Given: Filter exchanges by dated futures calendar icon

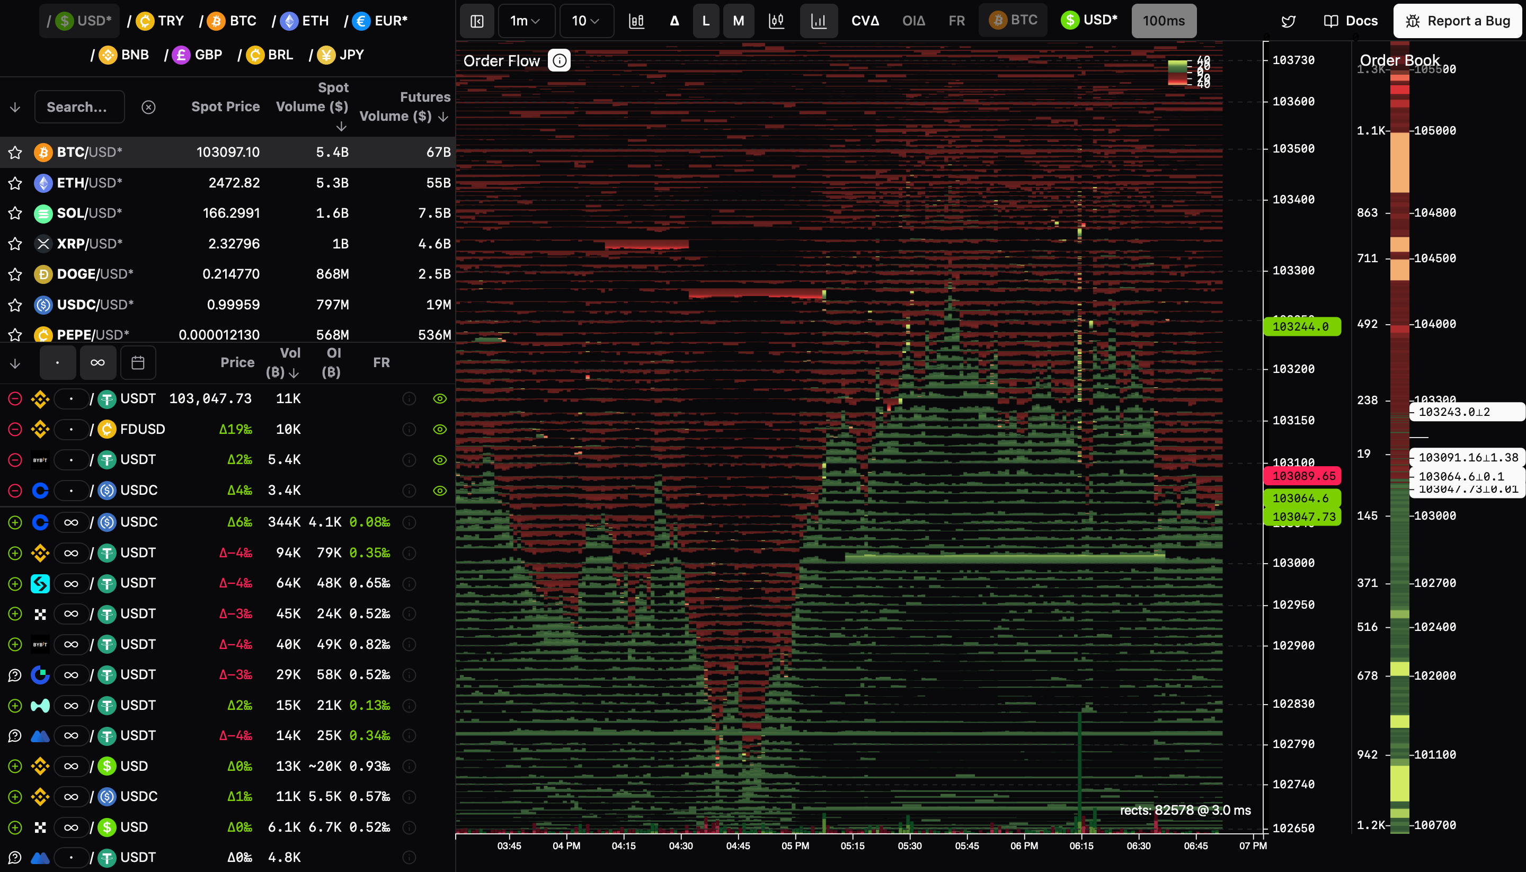Looking at the screenshot, I should [x=138, y=363].
